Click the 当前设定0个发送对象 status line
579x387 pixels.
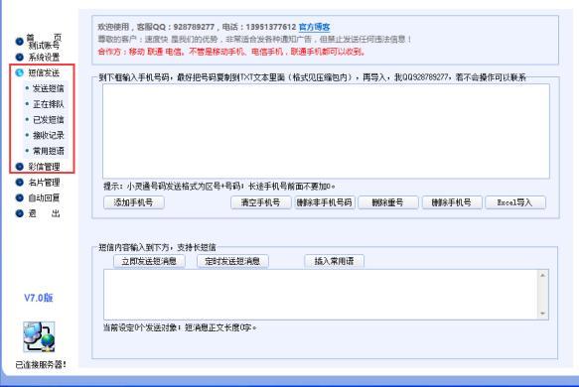coord(180,327)
